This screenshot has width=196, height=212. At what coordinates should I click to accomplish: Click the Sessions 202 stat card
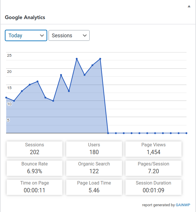tap(34, 149)
